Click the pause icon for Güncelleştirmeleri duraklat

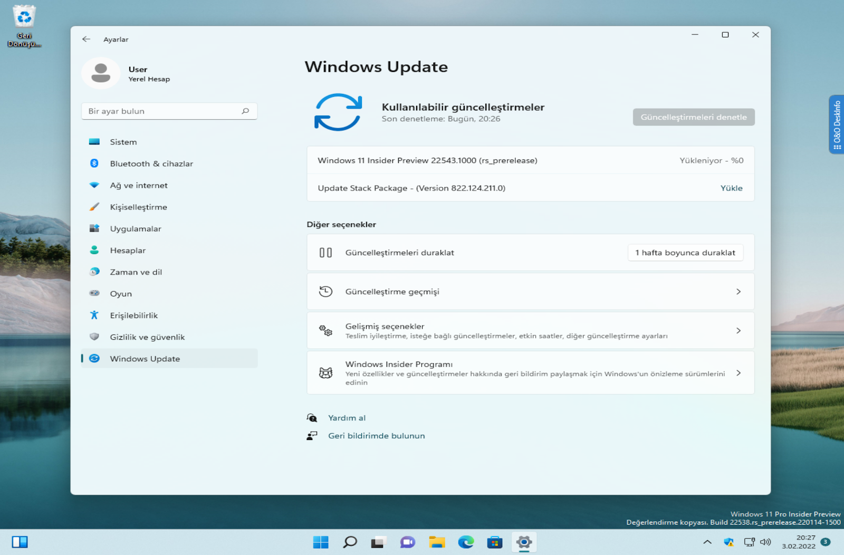(325, 253)
